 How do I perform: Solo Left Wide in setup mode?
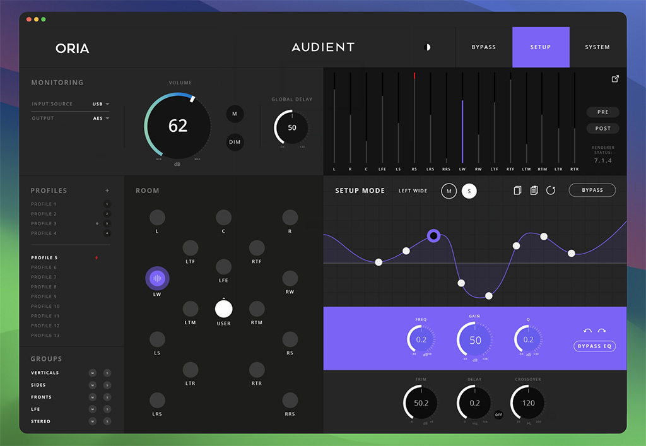tap(469, 191)
